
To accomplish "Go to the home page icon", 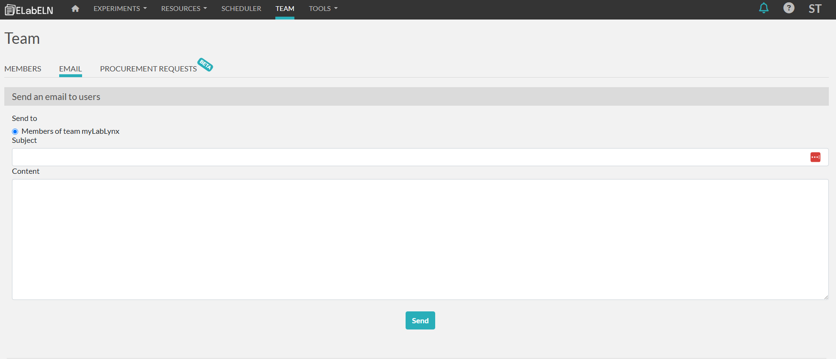I will tap(75, 9).
